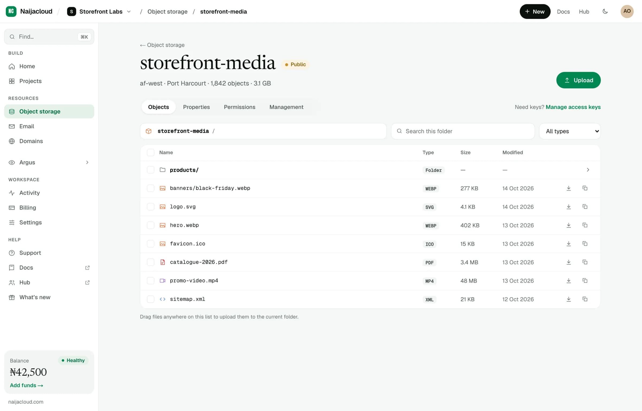Image resolution: width=642 pixels, height=411 pixels.
Task: Copy link for favicon.ico
Action: click(585, 244)
